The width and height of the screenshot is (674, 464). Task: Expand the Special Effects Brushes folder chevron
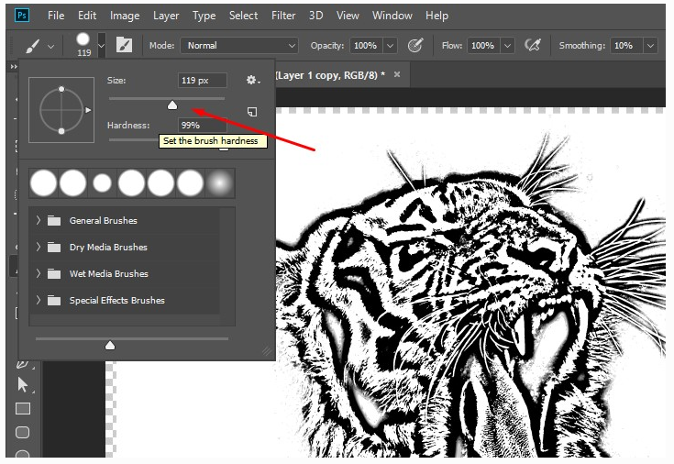coord(39,300)
